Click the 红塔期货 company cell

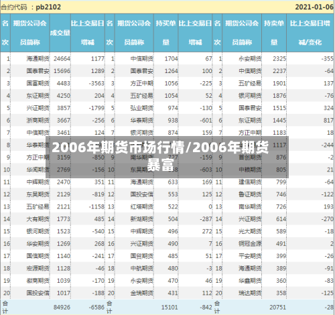click(x=142, y=206)
